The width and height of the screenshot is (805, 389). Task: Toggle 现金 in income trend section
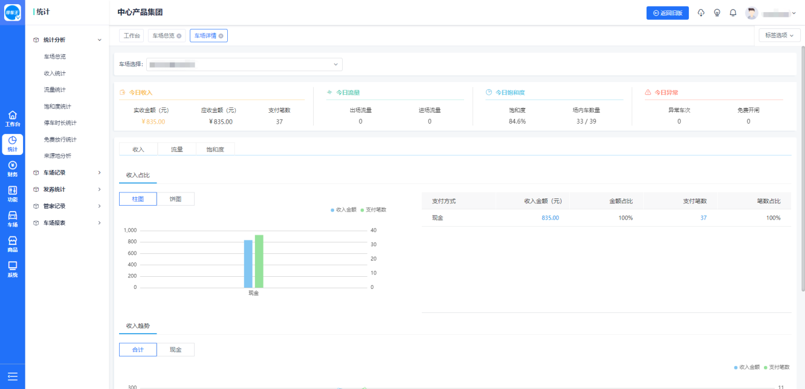(x=175, y=350)
